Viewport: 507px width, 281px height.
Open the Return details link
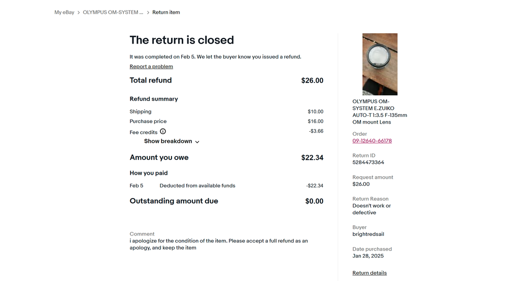(x=369, y=273)
